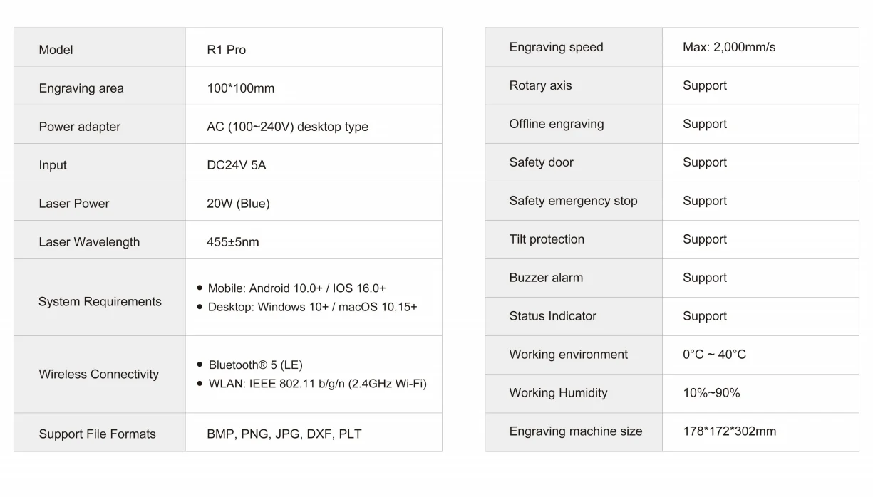Select the Bluetooth 5 (LE) bullet item
The image size is (873, 497).
pos(250,365)
